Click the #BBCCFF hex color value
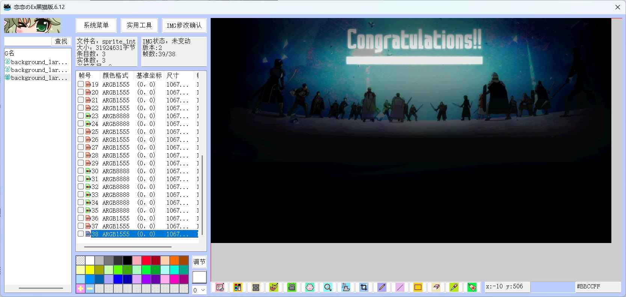626x297 pixels. click(x=588, y=286)
